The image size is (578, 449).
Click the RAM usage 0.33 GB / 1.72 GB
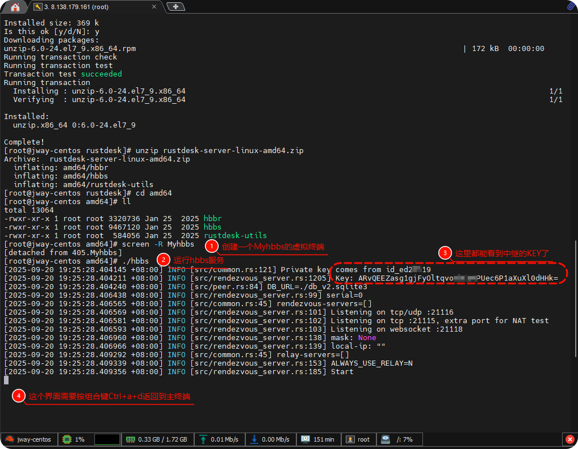pyautogui.click(x=157, y=439)
